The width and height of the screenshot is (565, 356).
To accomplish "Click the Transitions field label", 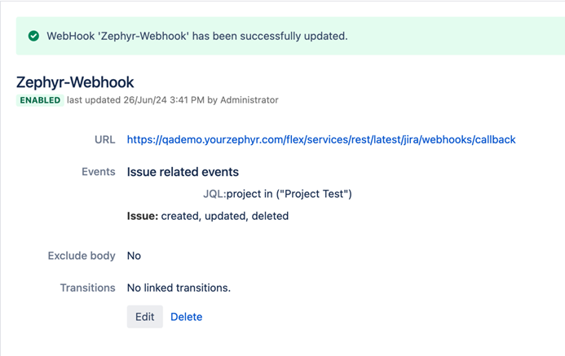I will tap(87, 288).
